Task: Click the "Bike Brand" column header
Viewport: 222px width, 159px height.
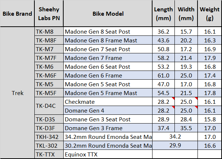Action: (x=17, y=14)
